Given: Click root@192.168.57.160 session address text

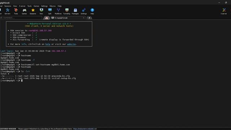Looking at the screenshot, I should coord(40,30).
